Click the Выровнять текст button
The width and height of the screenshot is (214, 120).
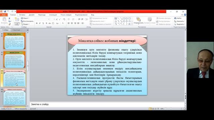click(97, 21)
